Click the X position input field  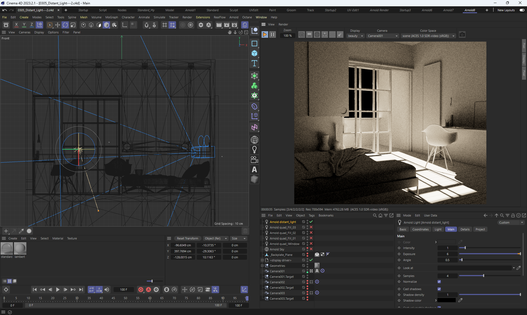183,245
